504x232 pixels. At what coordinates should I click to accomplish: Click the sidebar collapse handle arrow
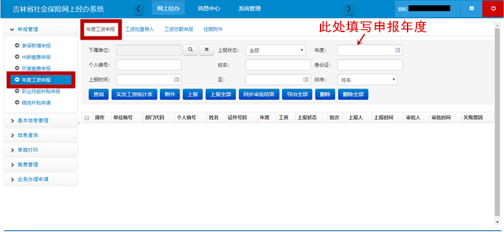[79, 123]
